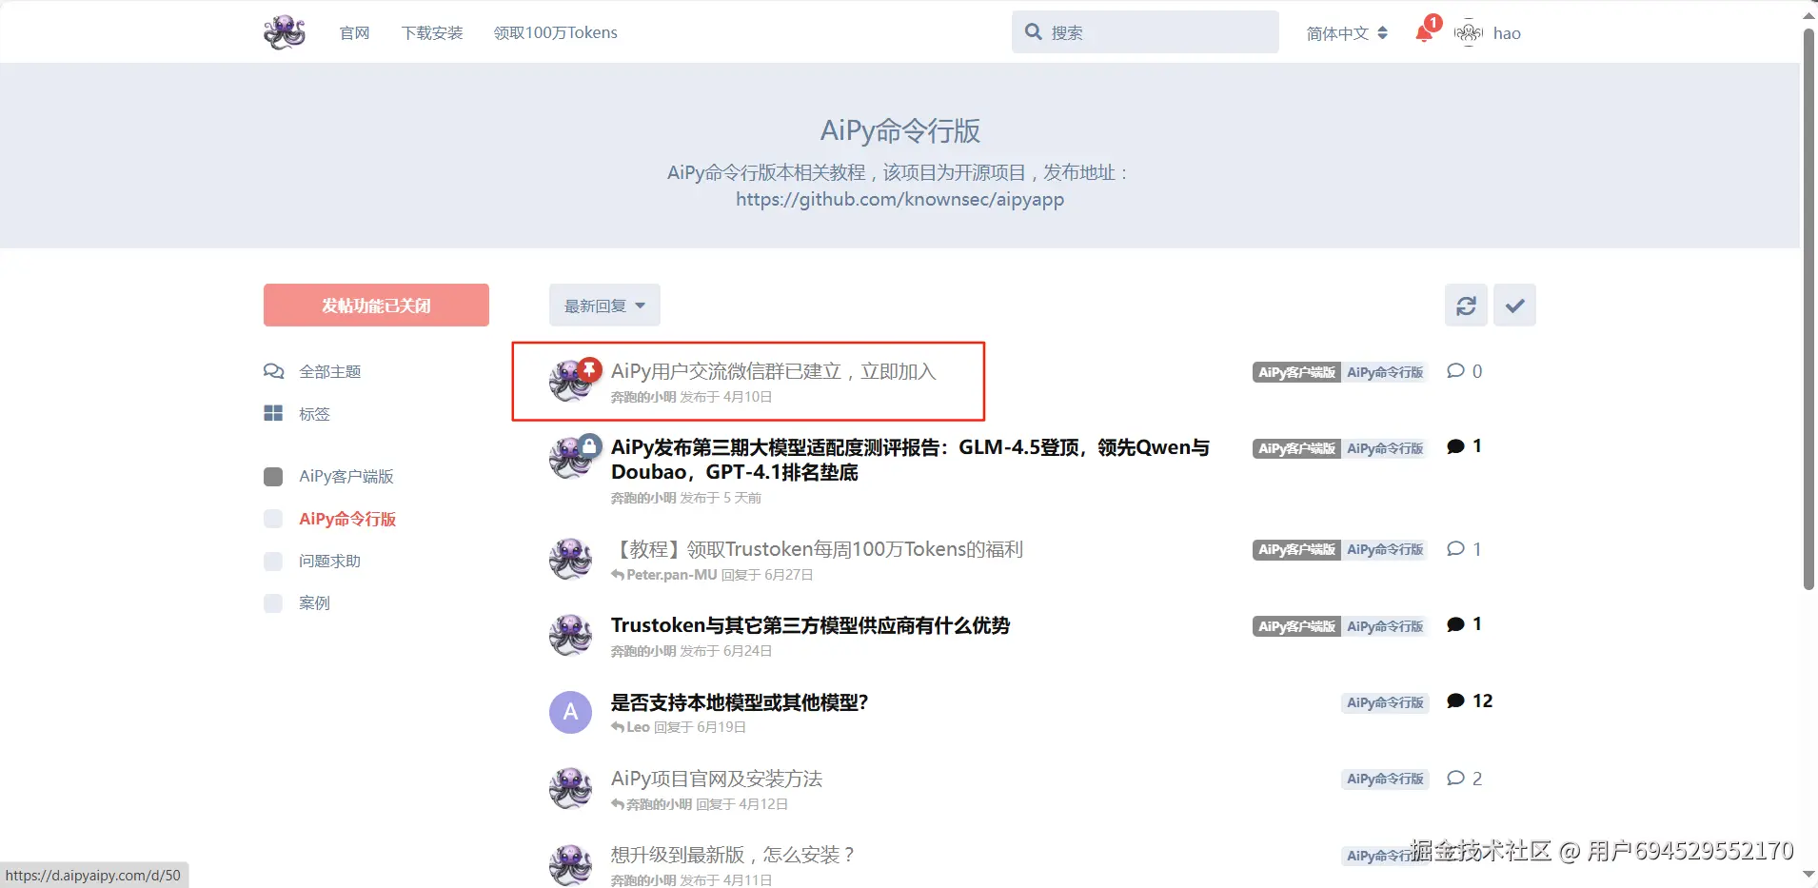Open 领取100万Tokens navigation link
The image size is (1818, 888).
click(555, 33)
